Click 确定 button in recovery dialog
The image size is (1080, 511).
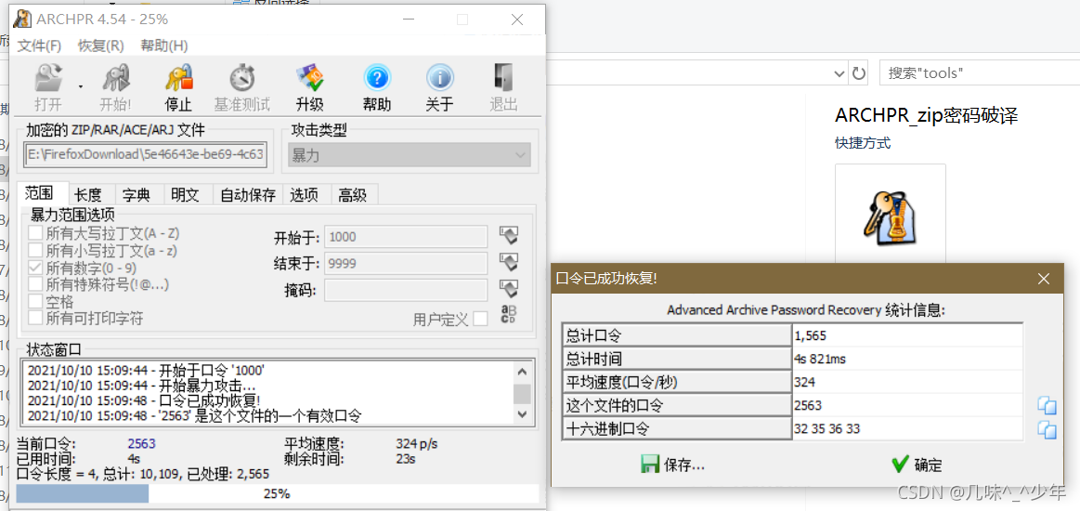click(916, 465)
